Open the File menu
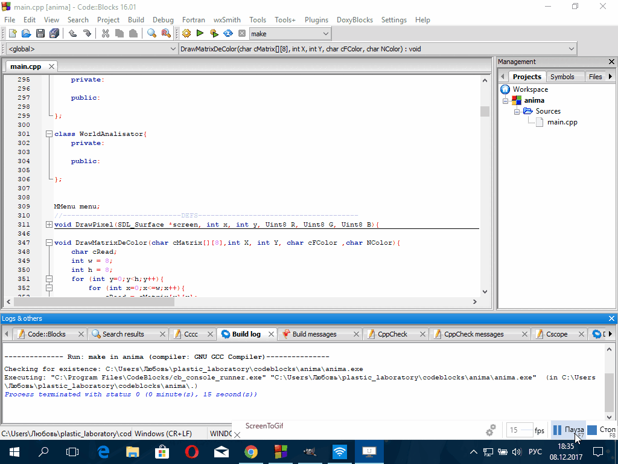The image size is (618, 464). (x=10, y=20)
